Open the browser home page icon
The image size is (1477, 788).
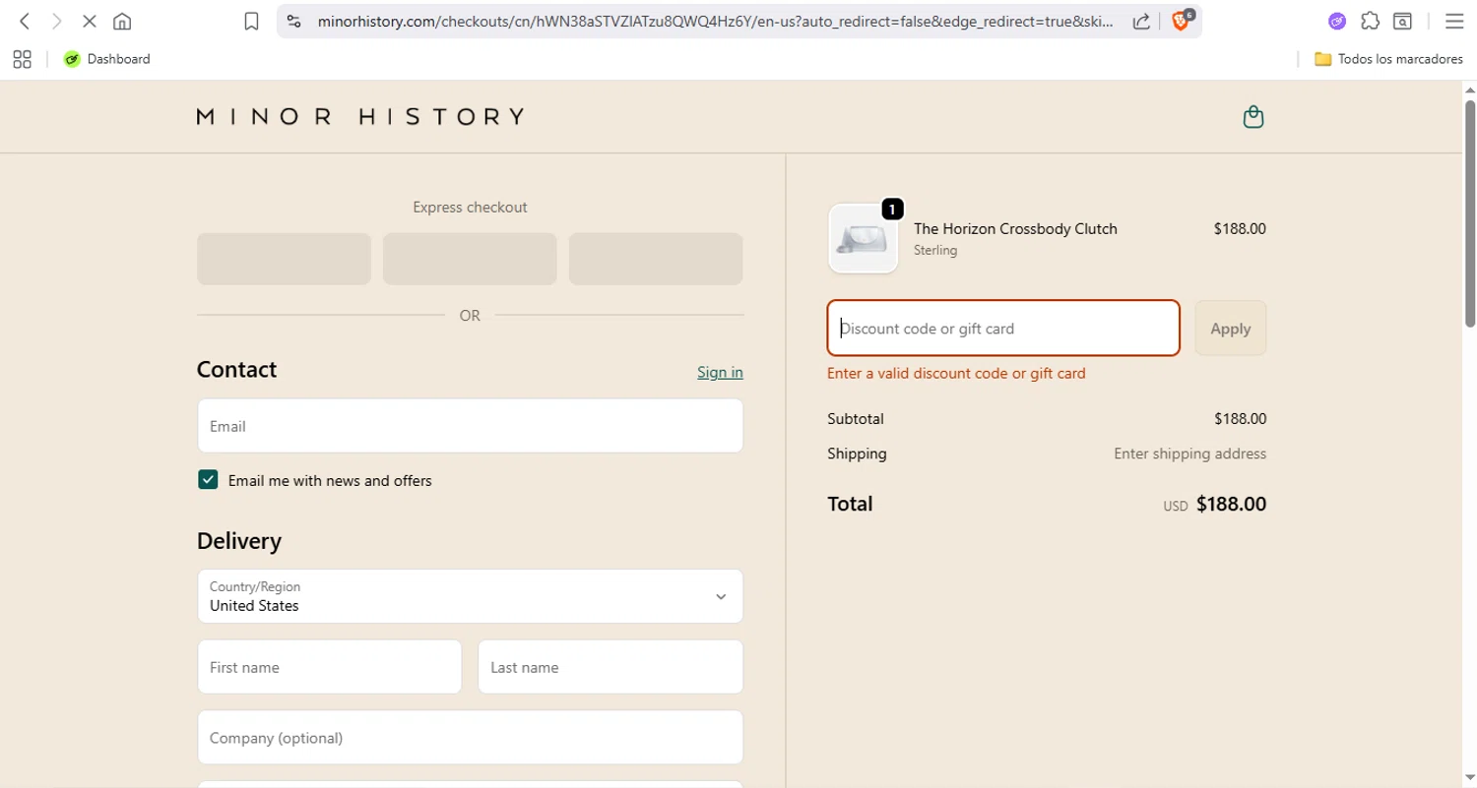pyautogui.click(x=122, y=21)
